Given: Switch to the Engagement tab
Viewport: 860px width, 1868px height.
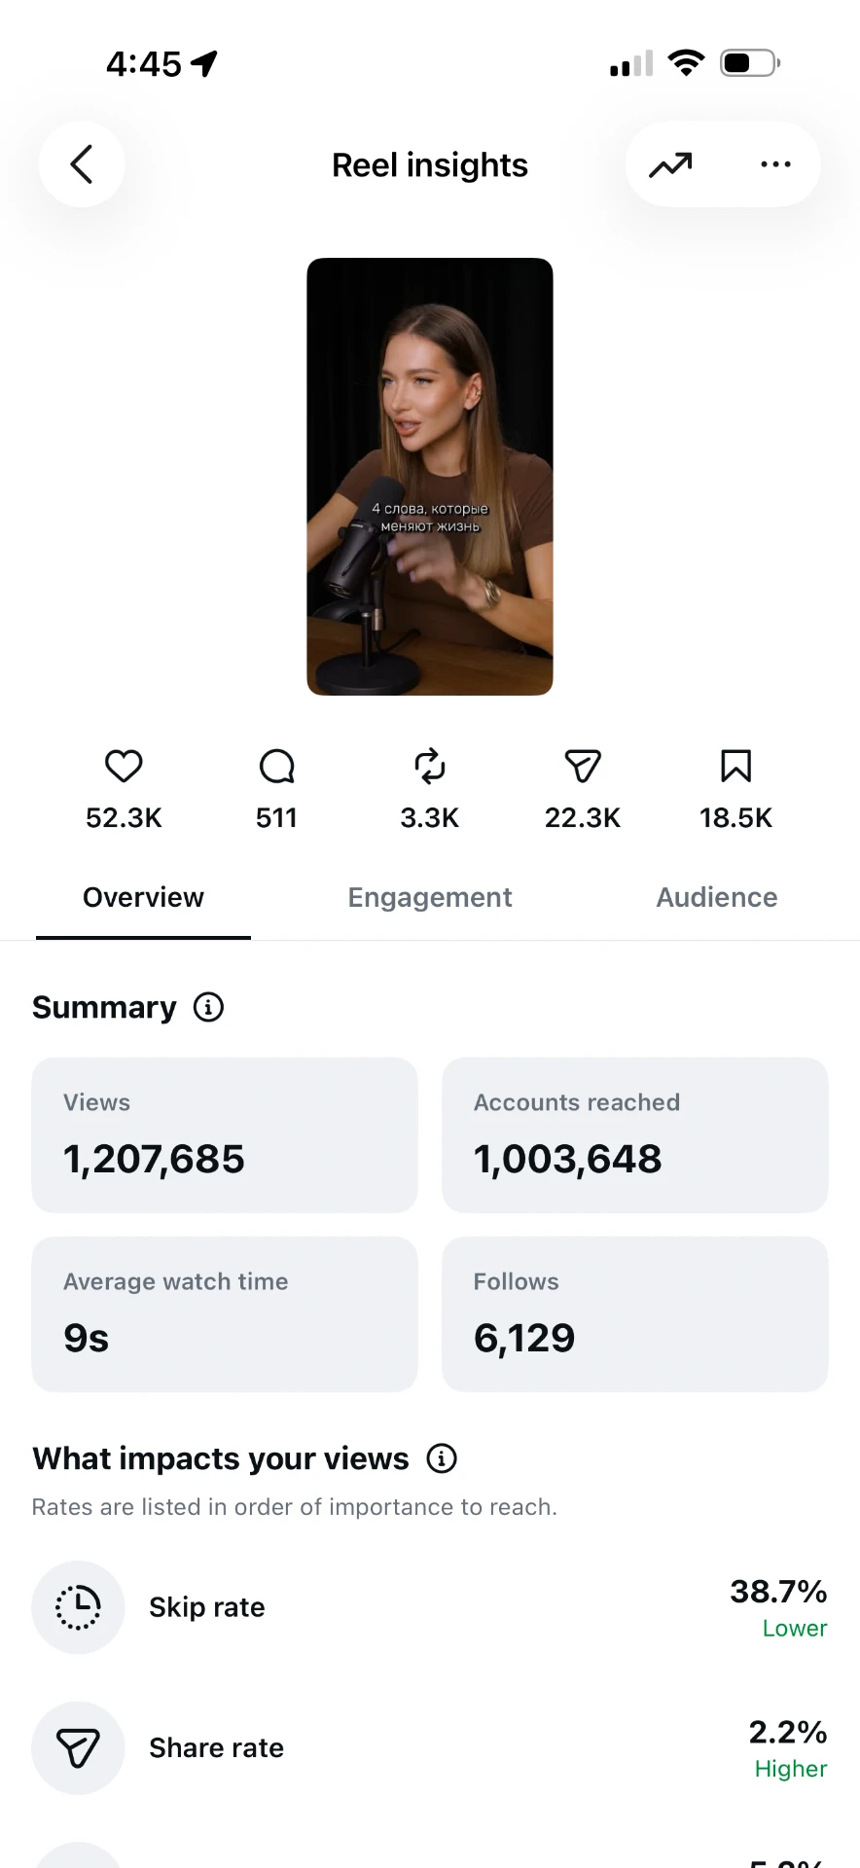Looking at the screenshot, I should click(430, 897).
